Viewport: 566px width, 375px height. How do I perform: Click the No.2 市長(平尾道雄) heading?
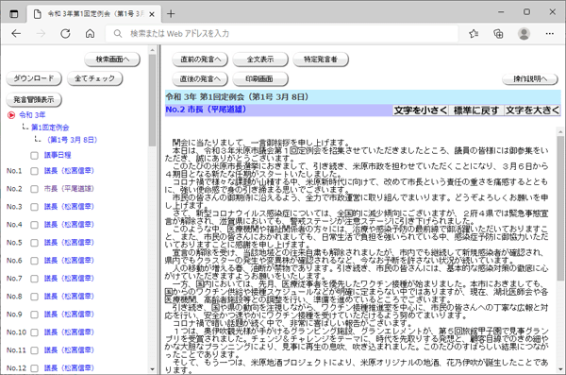point(206,110)
